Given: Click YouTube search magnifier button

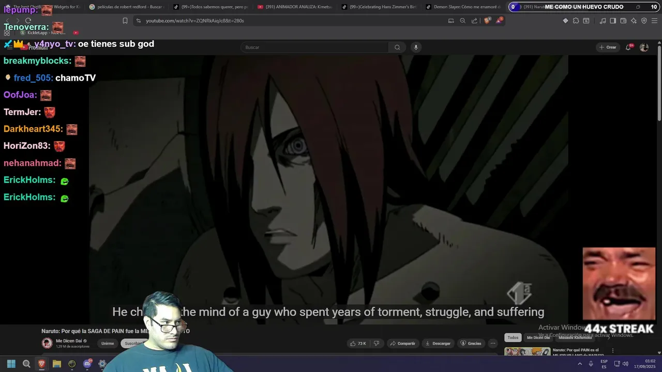Looking at the screenshot, I should [397, 47].
